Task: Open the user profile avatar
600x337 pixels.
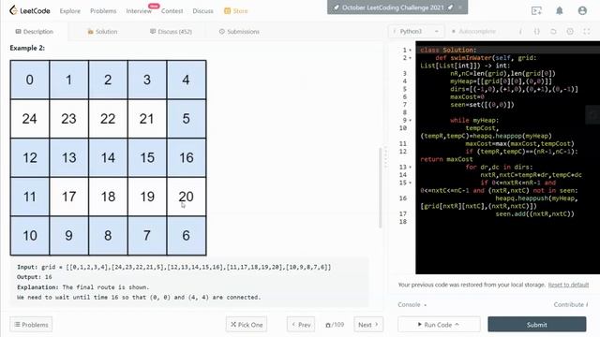Action: [x=582, y=10]
